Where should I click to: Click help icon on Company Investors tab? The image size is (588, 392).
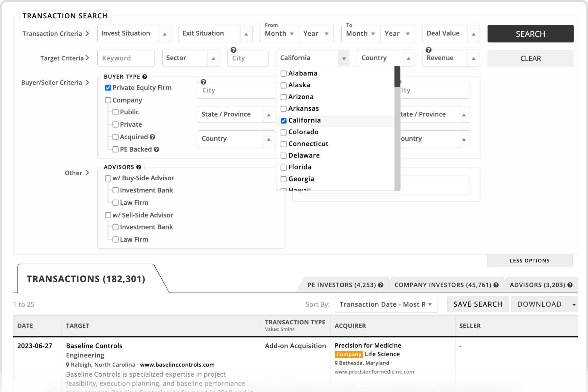(x=496, y=285)
